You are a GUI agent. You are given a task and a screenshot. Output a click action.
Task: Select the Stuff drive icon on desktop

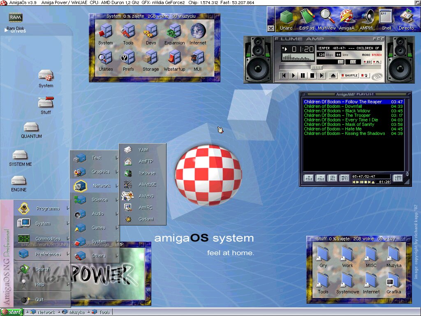[46, 105]
